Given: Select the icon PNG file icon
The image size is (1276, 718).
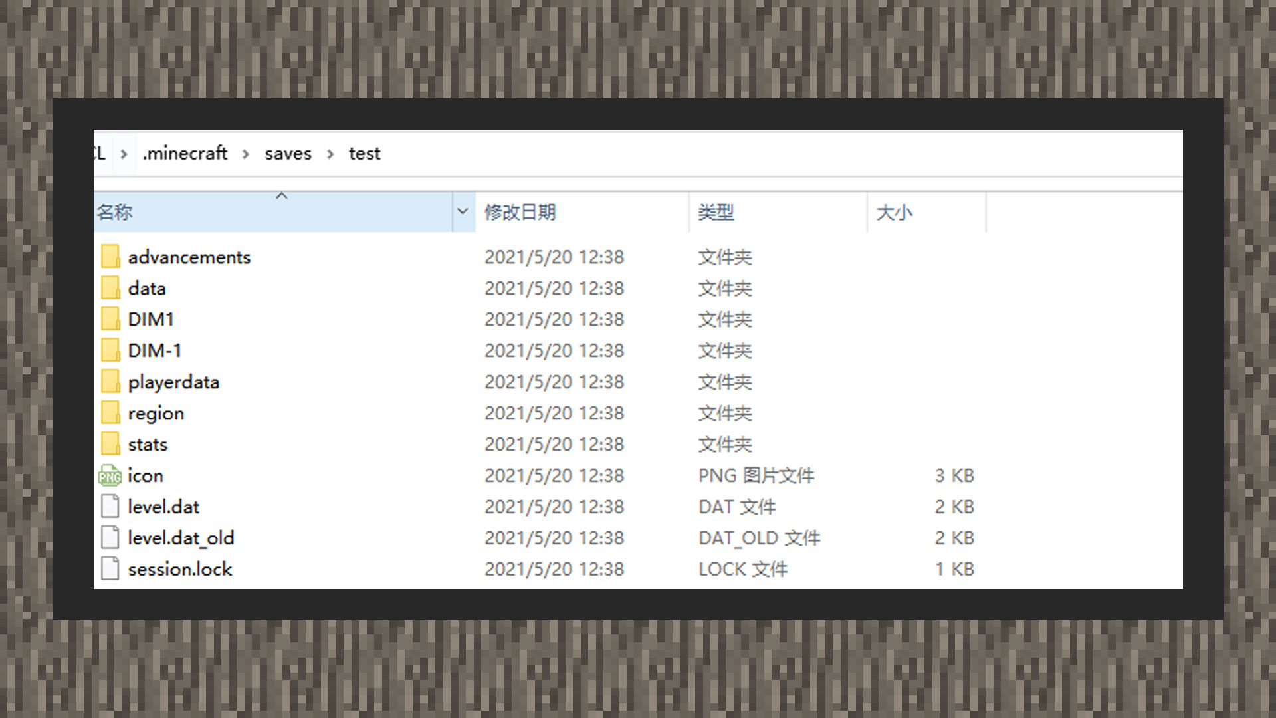Looking at the screenshot, I should tap(110, 475).
